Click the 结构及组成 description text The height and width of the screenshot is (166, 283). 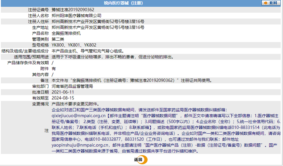click(x=88, y=51)
